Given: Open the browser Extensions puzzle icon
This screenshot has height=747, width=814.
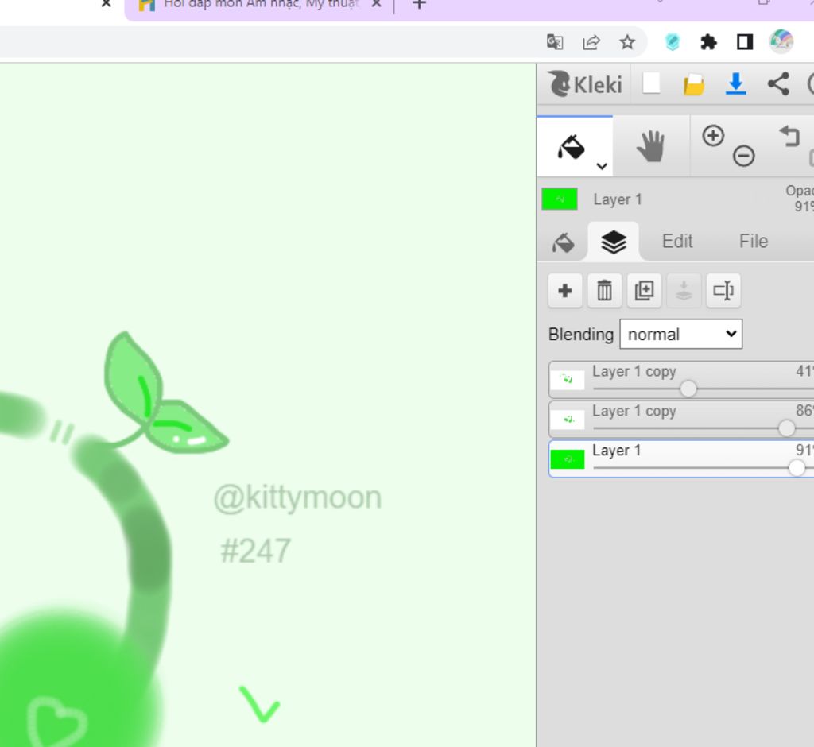Looking at the screenshot, I should click(x=708, y=42).
